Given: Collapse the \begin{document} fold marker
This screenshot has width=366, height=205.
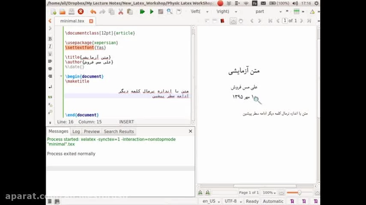Looking at the screenshot, I should (x=61, y=76).
